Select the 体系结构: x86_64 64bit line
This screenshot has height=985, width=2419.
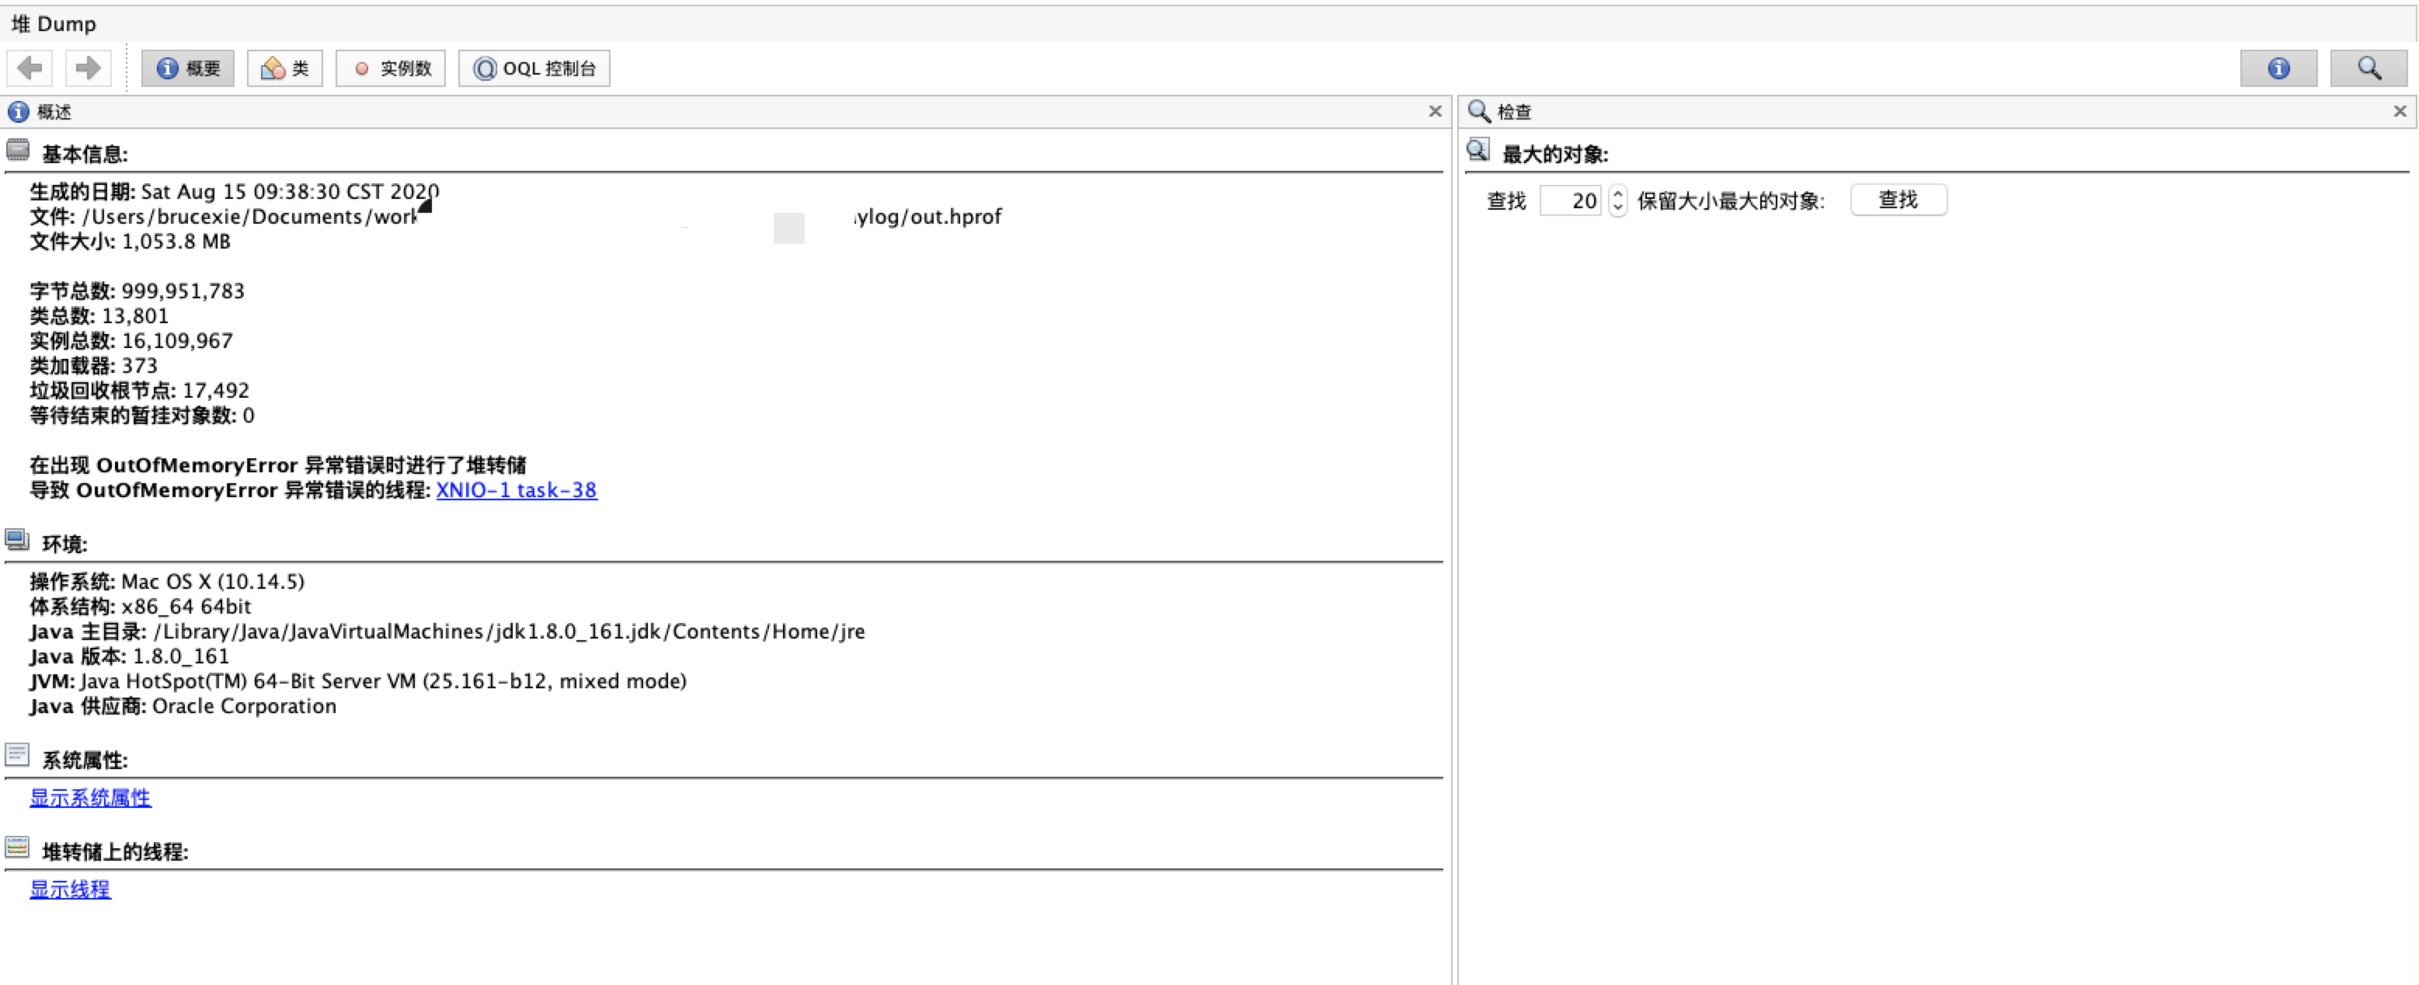[141, 607]
